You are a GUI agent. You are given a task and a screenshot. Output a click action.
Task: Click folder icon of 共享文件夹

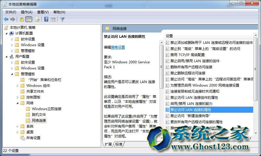point(22,91)
